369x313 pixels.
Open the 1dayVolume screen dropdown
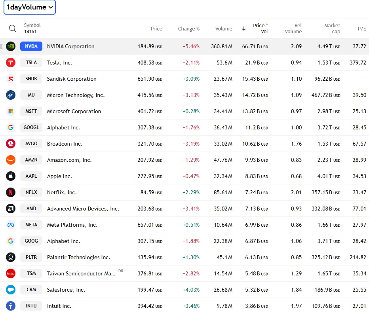point(30,7)
